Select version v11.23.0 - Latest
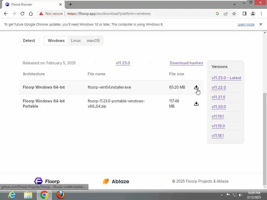Screen dimensions: 267x200 point(227,78)
